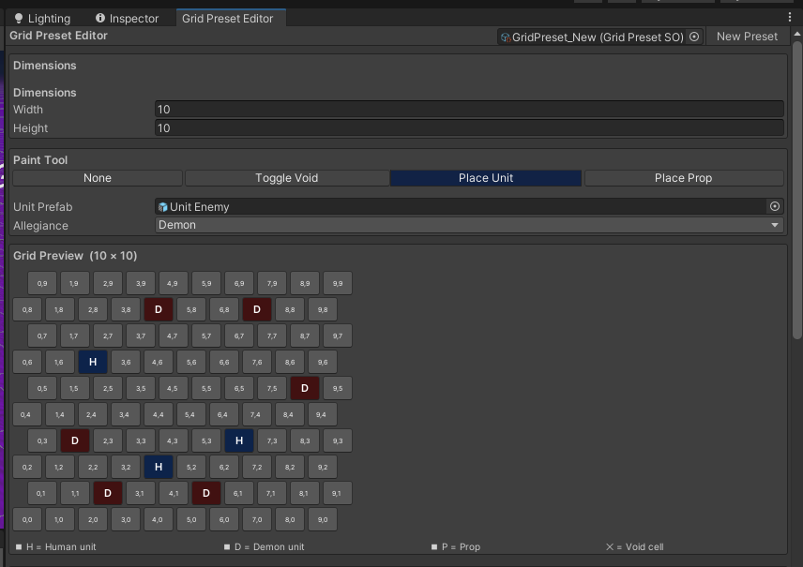Open the panel's three-dot options menu
Image resolution: width=803 pixels, height=567 pixels.
pyautogui.click(x=789, y=18)
